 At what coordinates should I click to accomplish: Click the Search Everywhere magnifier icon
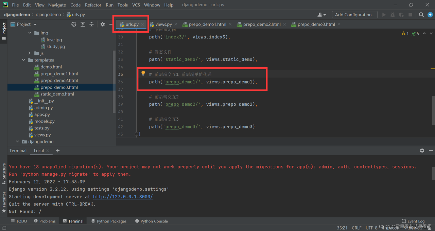[421, 15]
